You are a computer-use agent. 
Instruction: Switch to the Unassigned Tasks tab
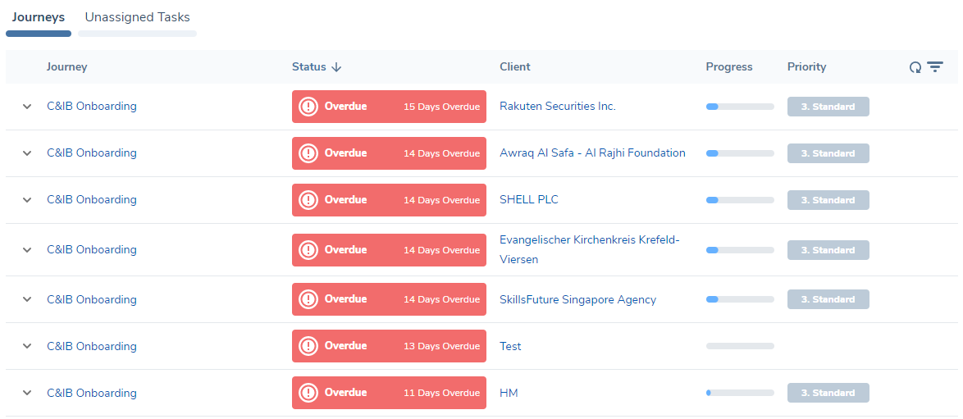coord(137,17)
